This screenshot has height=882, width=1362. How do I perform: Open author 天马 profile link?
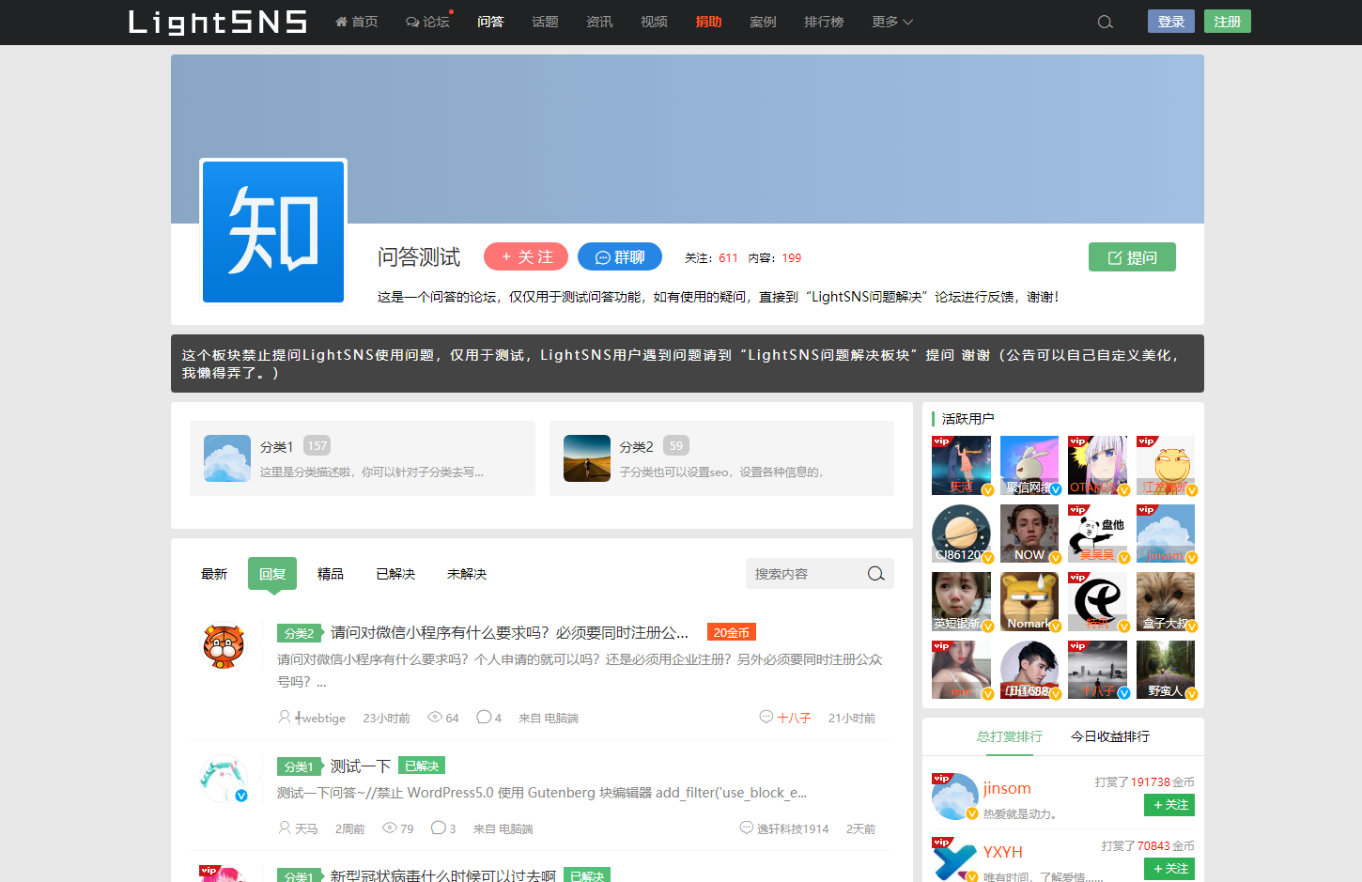(x=306, y=828)
